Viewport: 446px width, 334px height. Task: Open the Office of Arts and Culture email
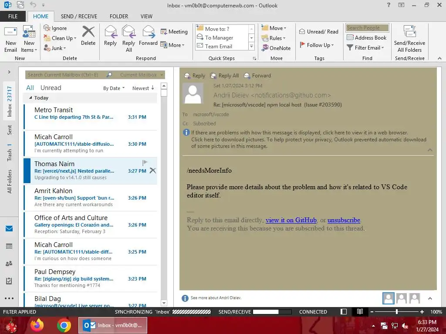coord(91,225)
